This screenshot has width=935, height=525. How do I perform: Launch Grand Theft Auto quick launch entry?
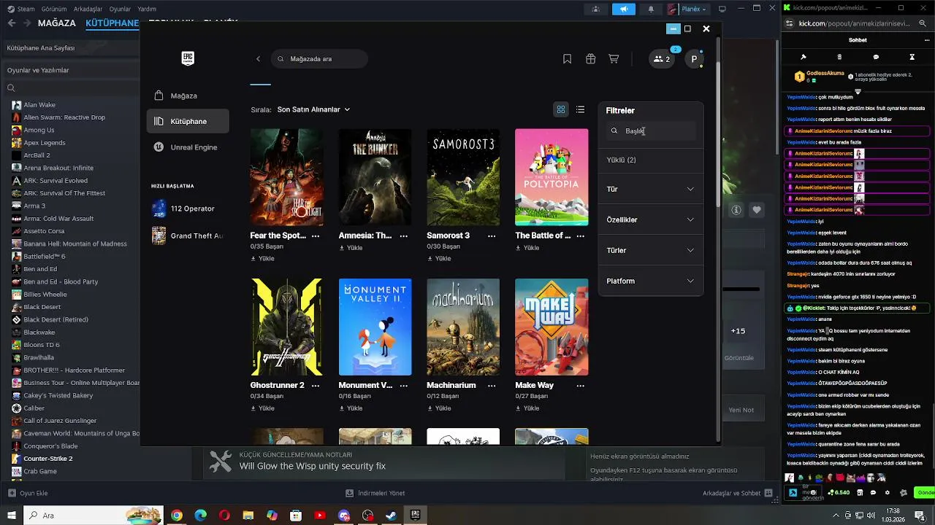click(188, 236)
